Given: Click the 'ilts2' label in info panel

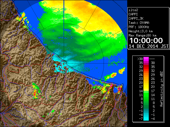Looking at the screenshot, I should (x=133, y=10).
